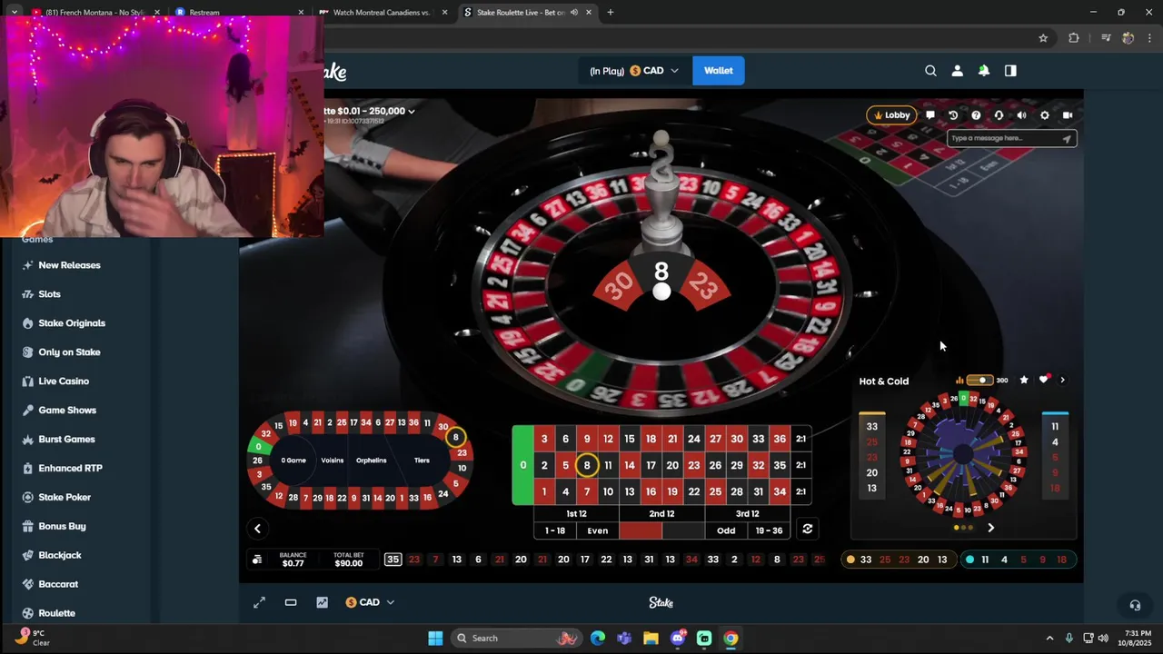Bet on green 0 on the table
The height and width of the screenshot is (654, 1163).
tap(522, 465)
